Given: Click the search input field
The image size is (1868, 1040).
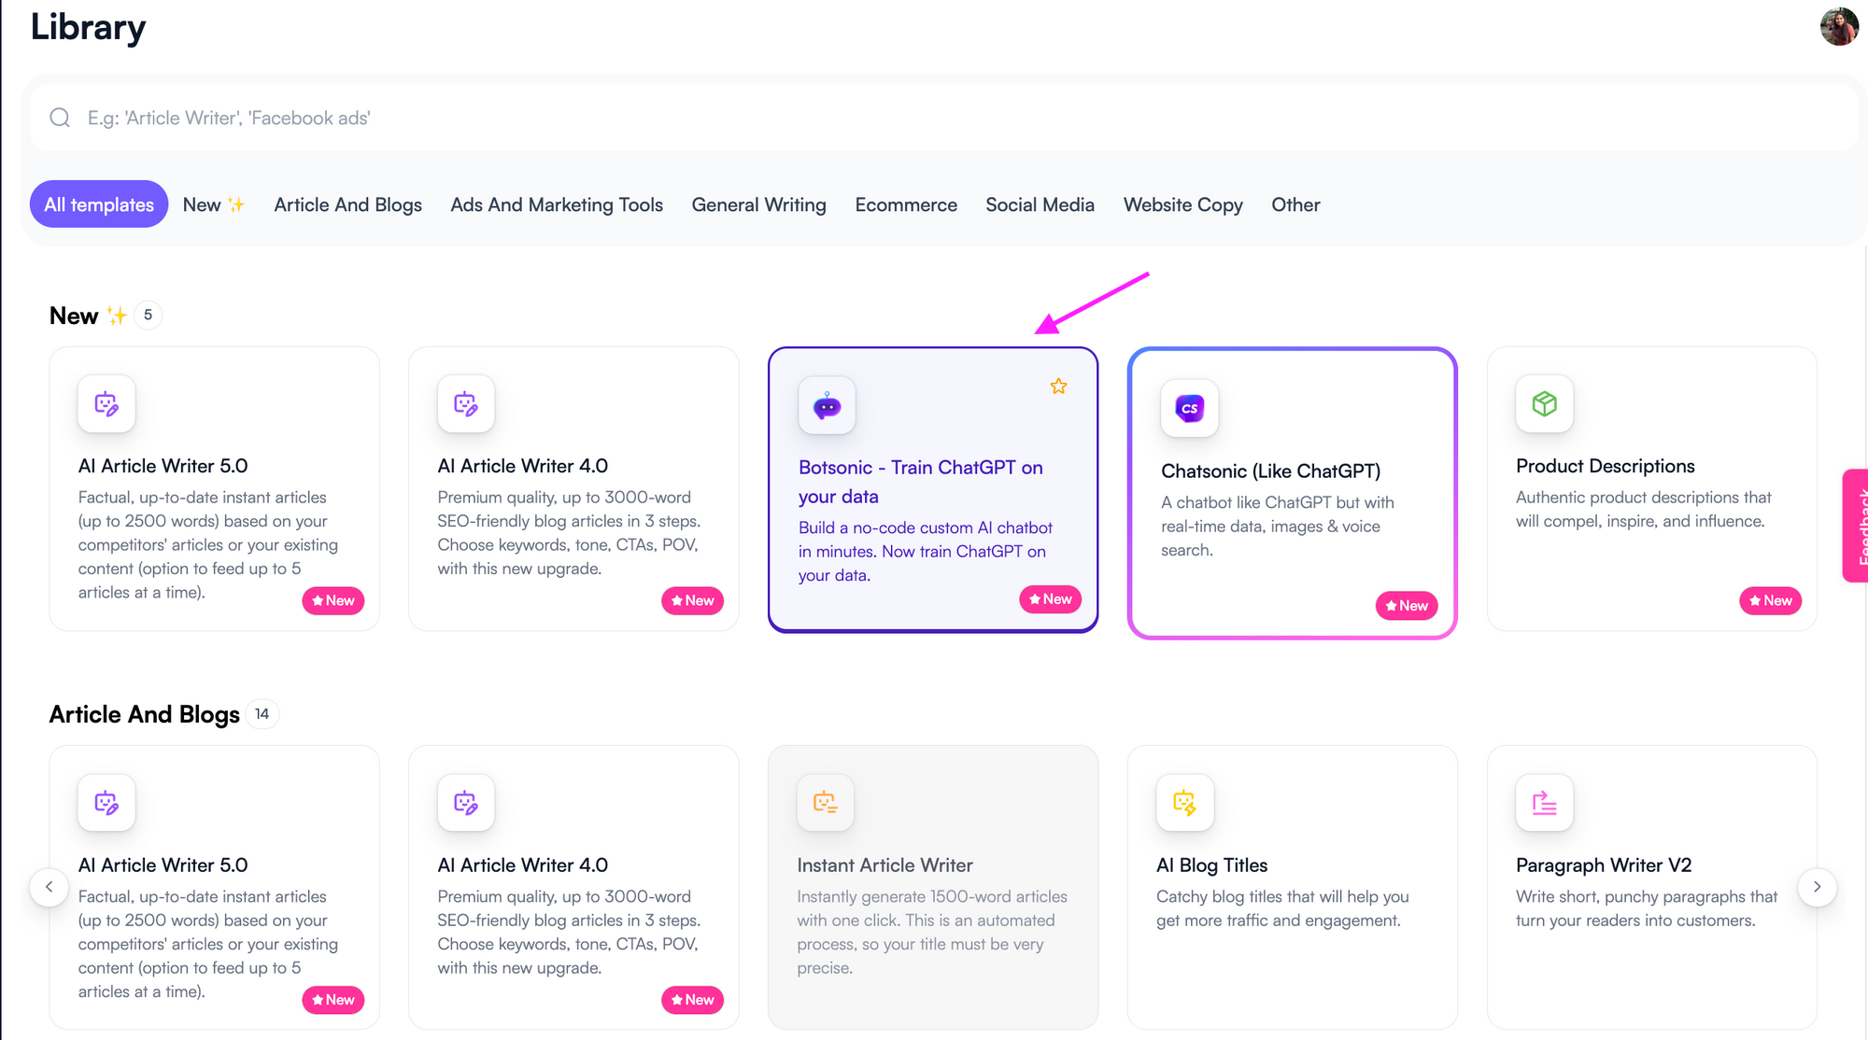Looking at the screenshot, I should click(934, 118).
